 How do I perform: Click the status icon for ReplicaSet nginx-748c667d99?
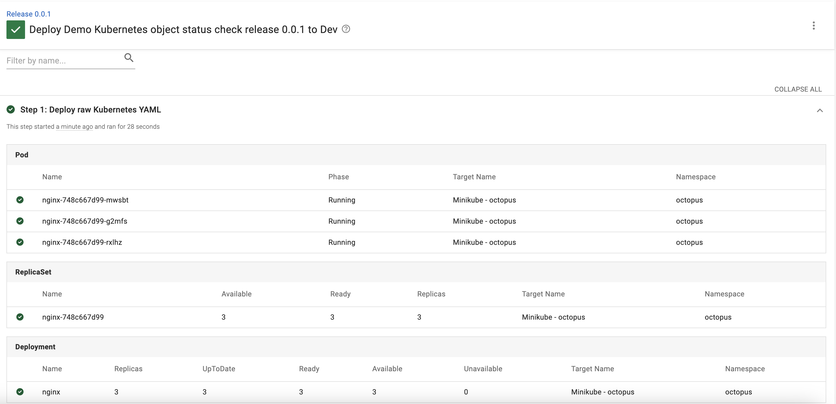[x=20, y=317]
